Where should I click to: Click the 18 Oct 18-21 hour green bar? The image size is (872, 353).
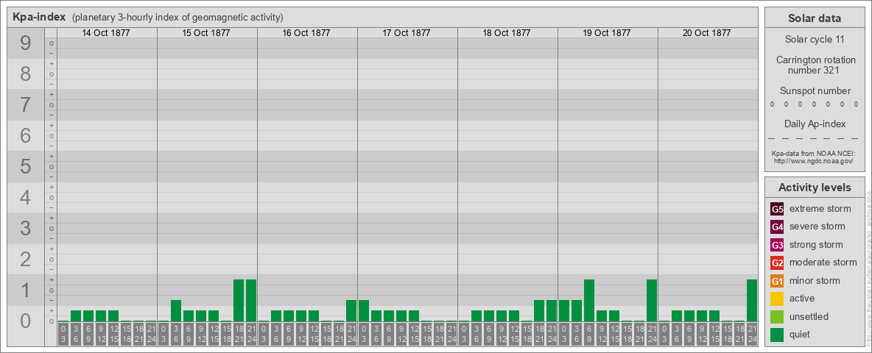[x=539, y=311]
